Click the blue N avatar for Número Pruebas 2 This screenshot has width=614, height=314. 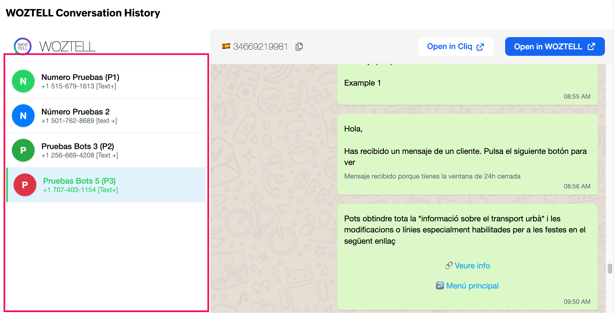23,116
